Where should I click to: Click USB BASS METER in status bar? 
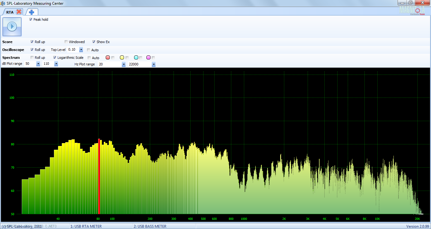[x=150, y=226]
